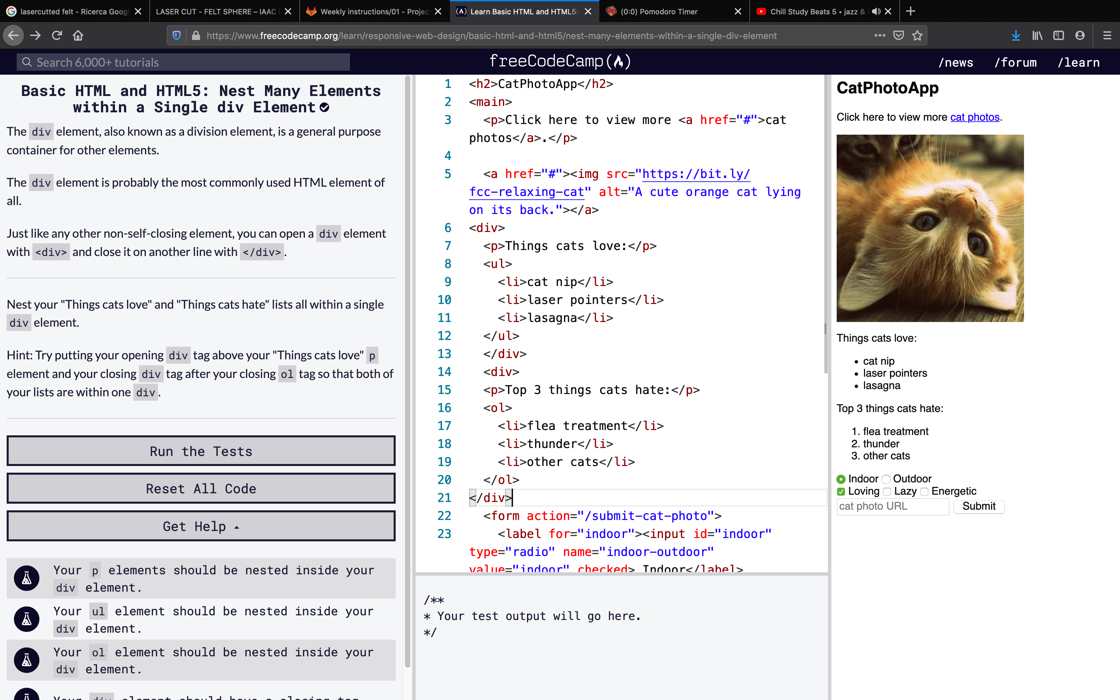Open the browser home page
The image size is (1120, 700).
point(78,35)
